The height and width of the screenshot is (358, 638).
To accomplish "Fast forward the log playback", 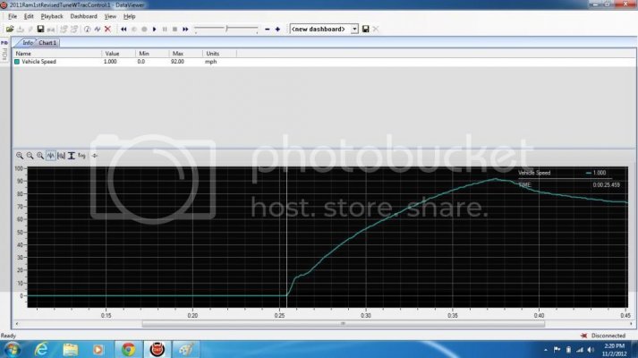I will click(185, 30).
